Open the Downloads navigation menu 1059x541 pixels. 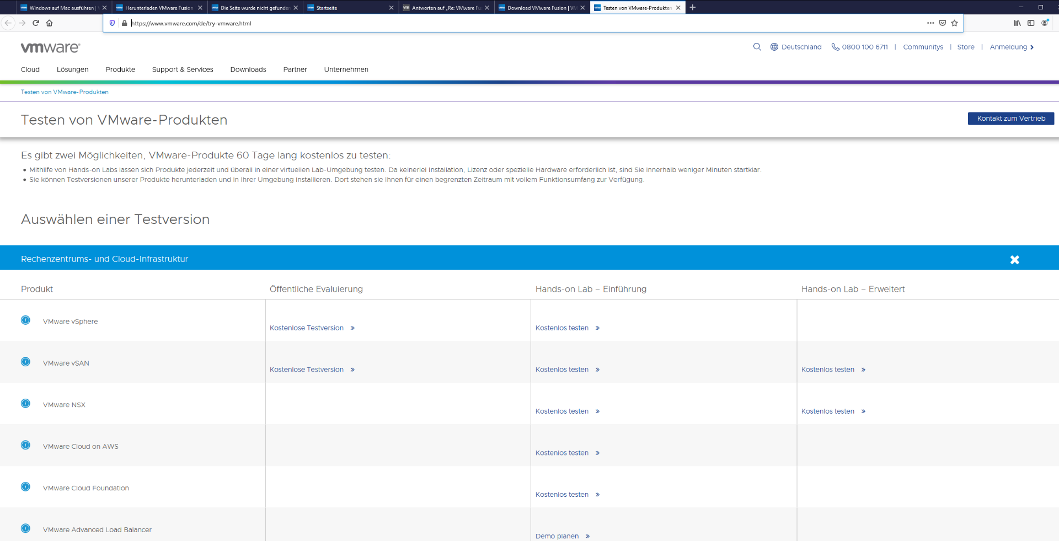click(248, 69)
